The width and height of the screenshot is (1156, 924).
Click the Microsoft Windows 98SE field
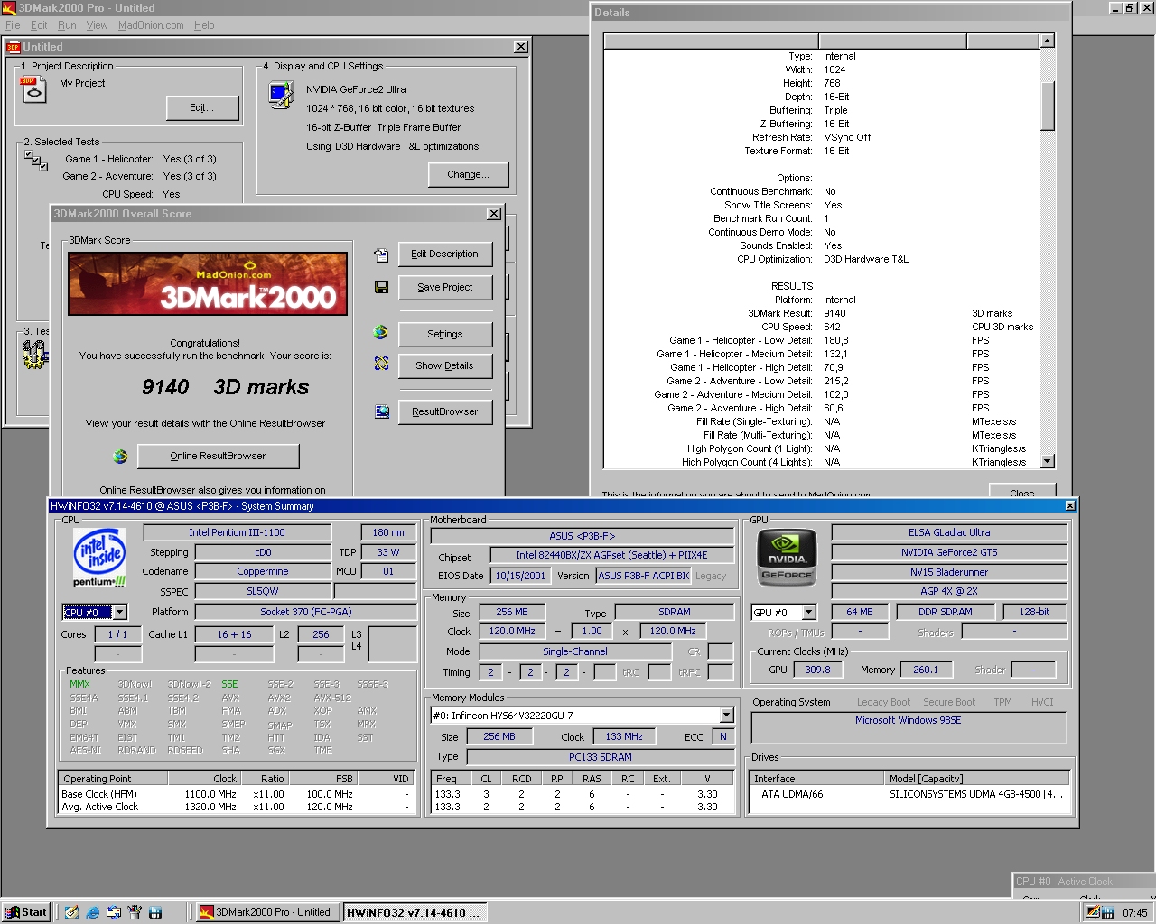909,727
